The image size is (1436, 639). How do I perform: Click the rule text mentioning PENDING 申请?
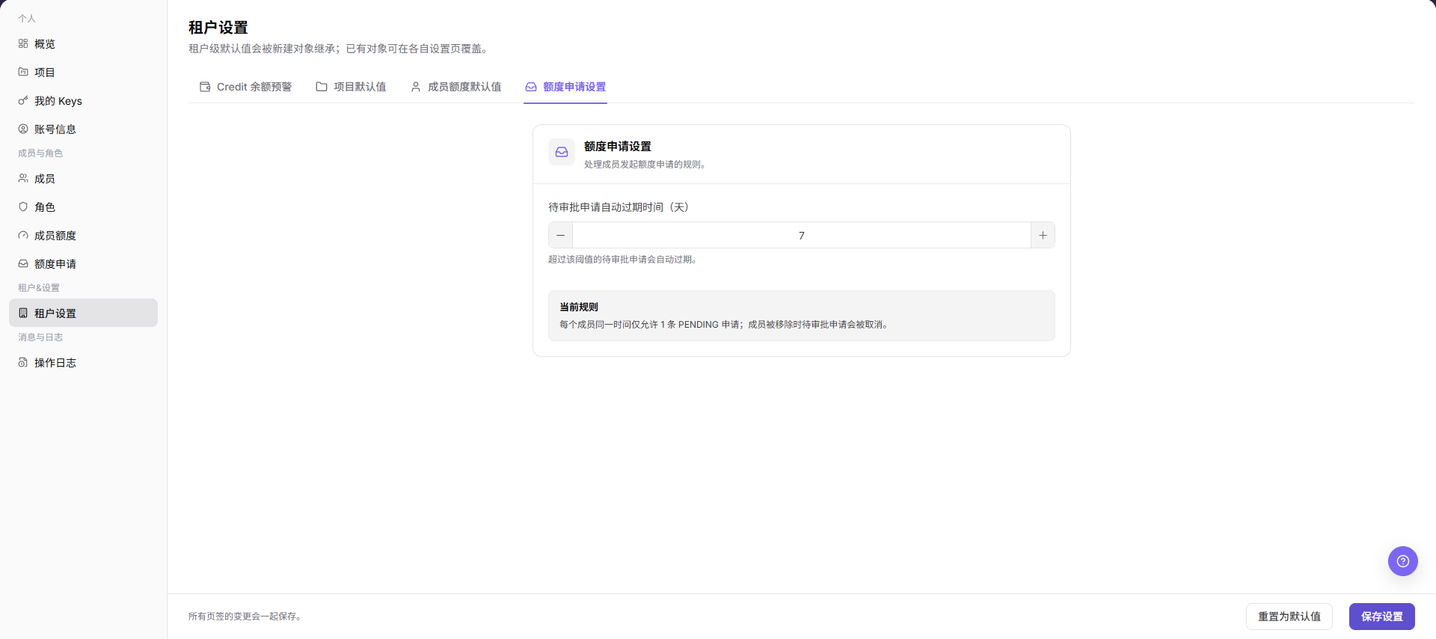click(x=724, y=325)
